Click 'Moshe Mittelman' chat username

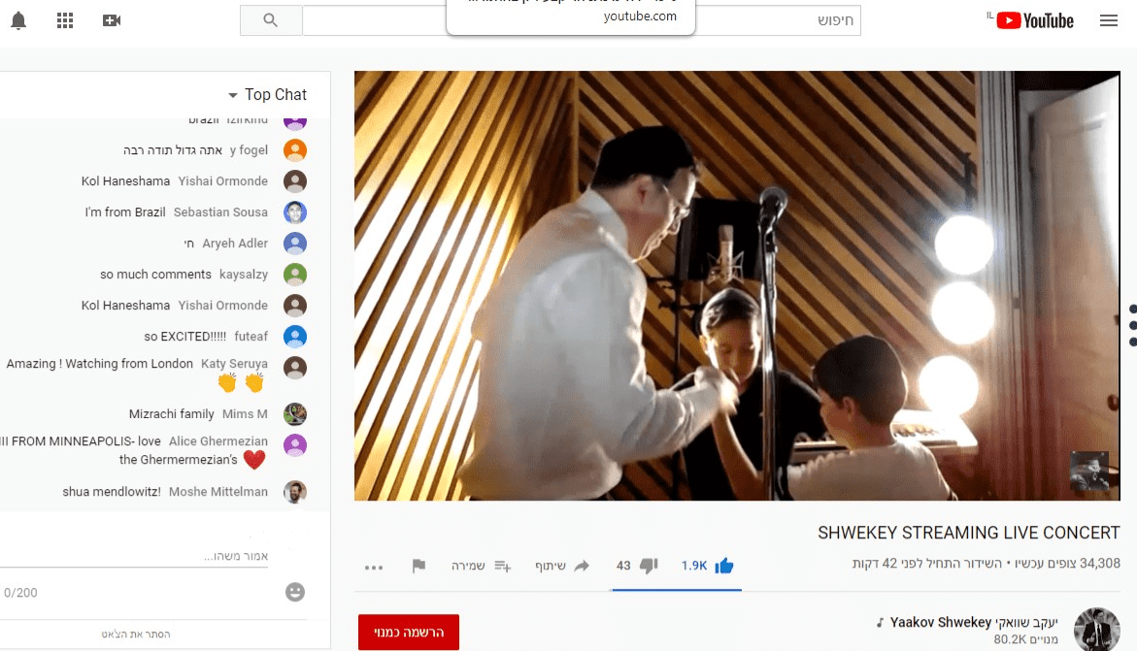coord(218,492)
